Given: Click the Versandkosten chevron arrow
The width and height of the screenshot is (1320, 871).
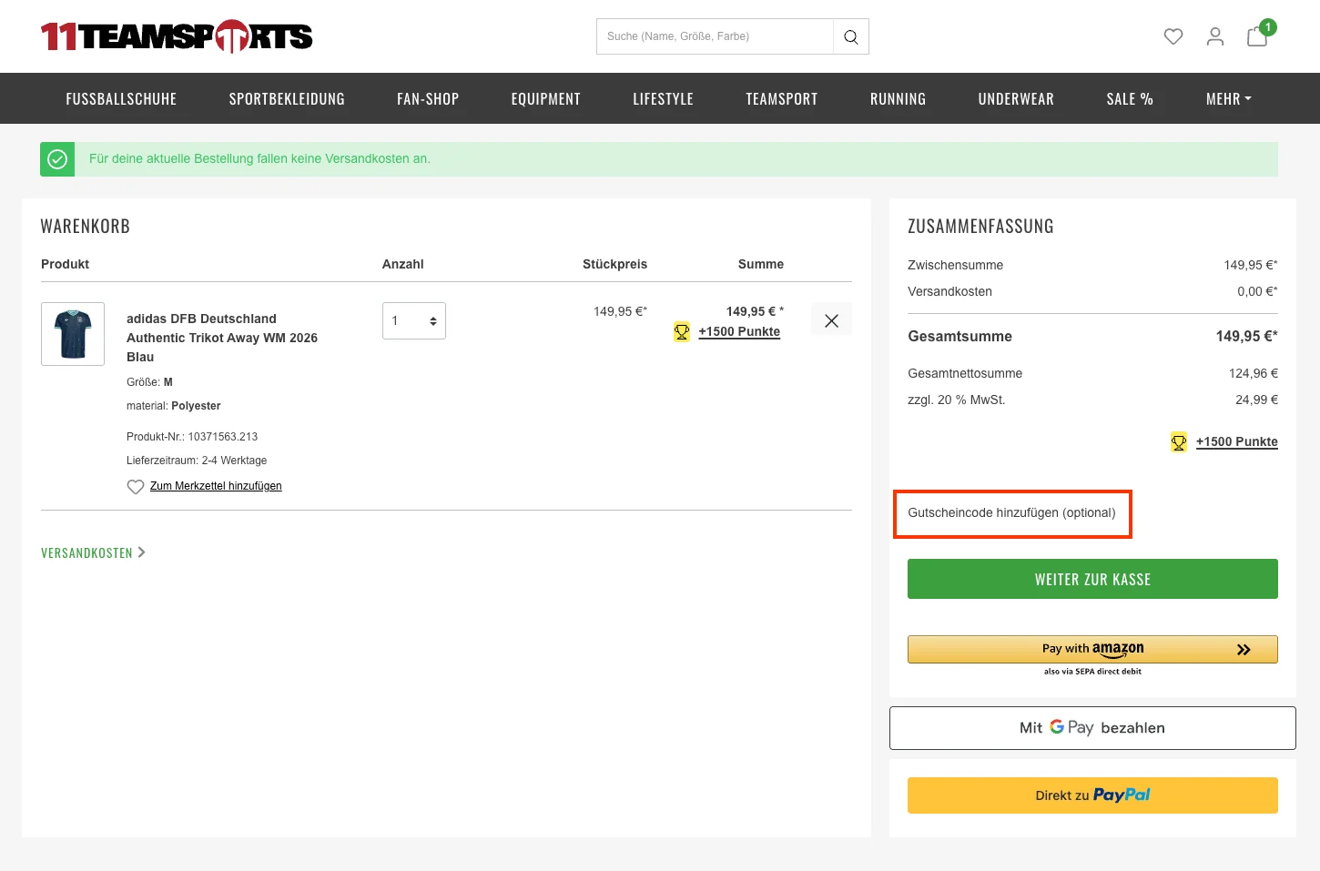Looking at the screenshot, I should click(x=142, y=552).
